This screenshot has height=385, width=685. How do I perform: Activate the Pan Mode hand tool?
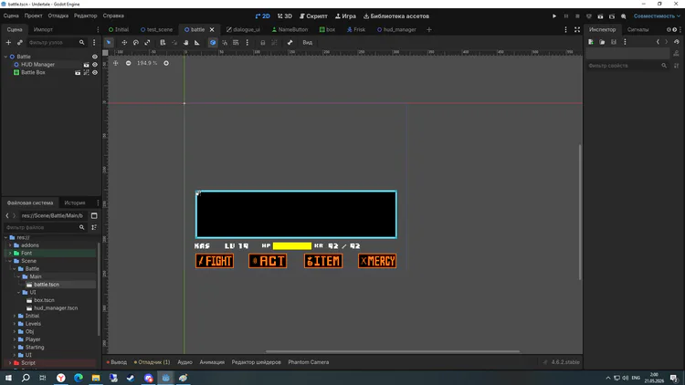185,42
